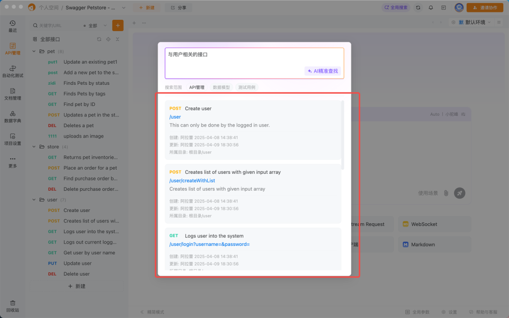Click the AI精准查找 button
The height and width of the screenshot is (318, 509).
(323, 71)
